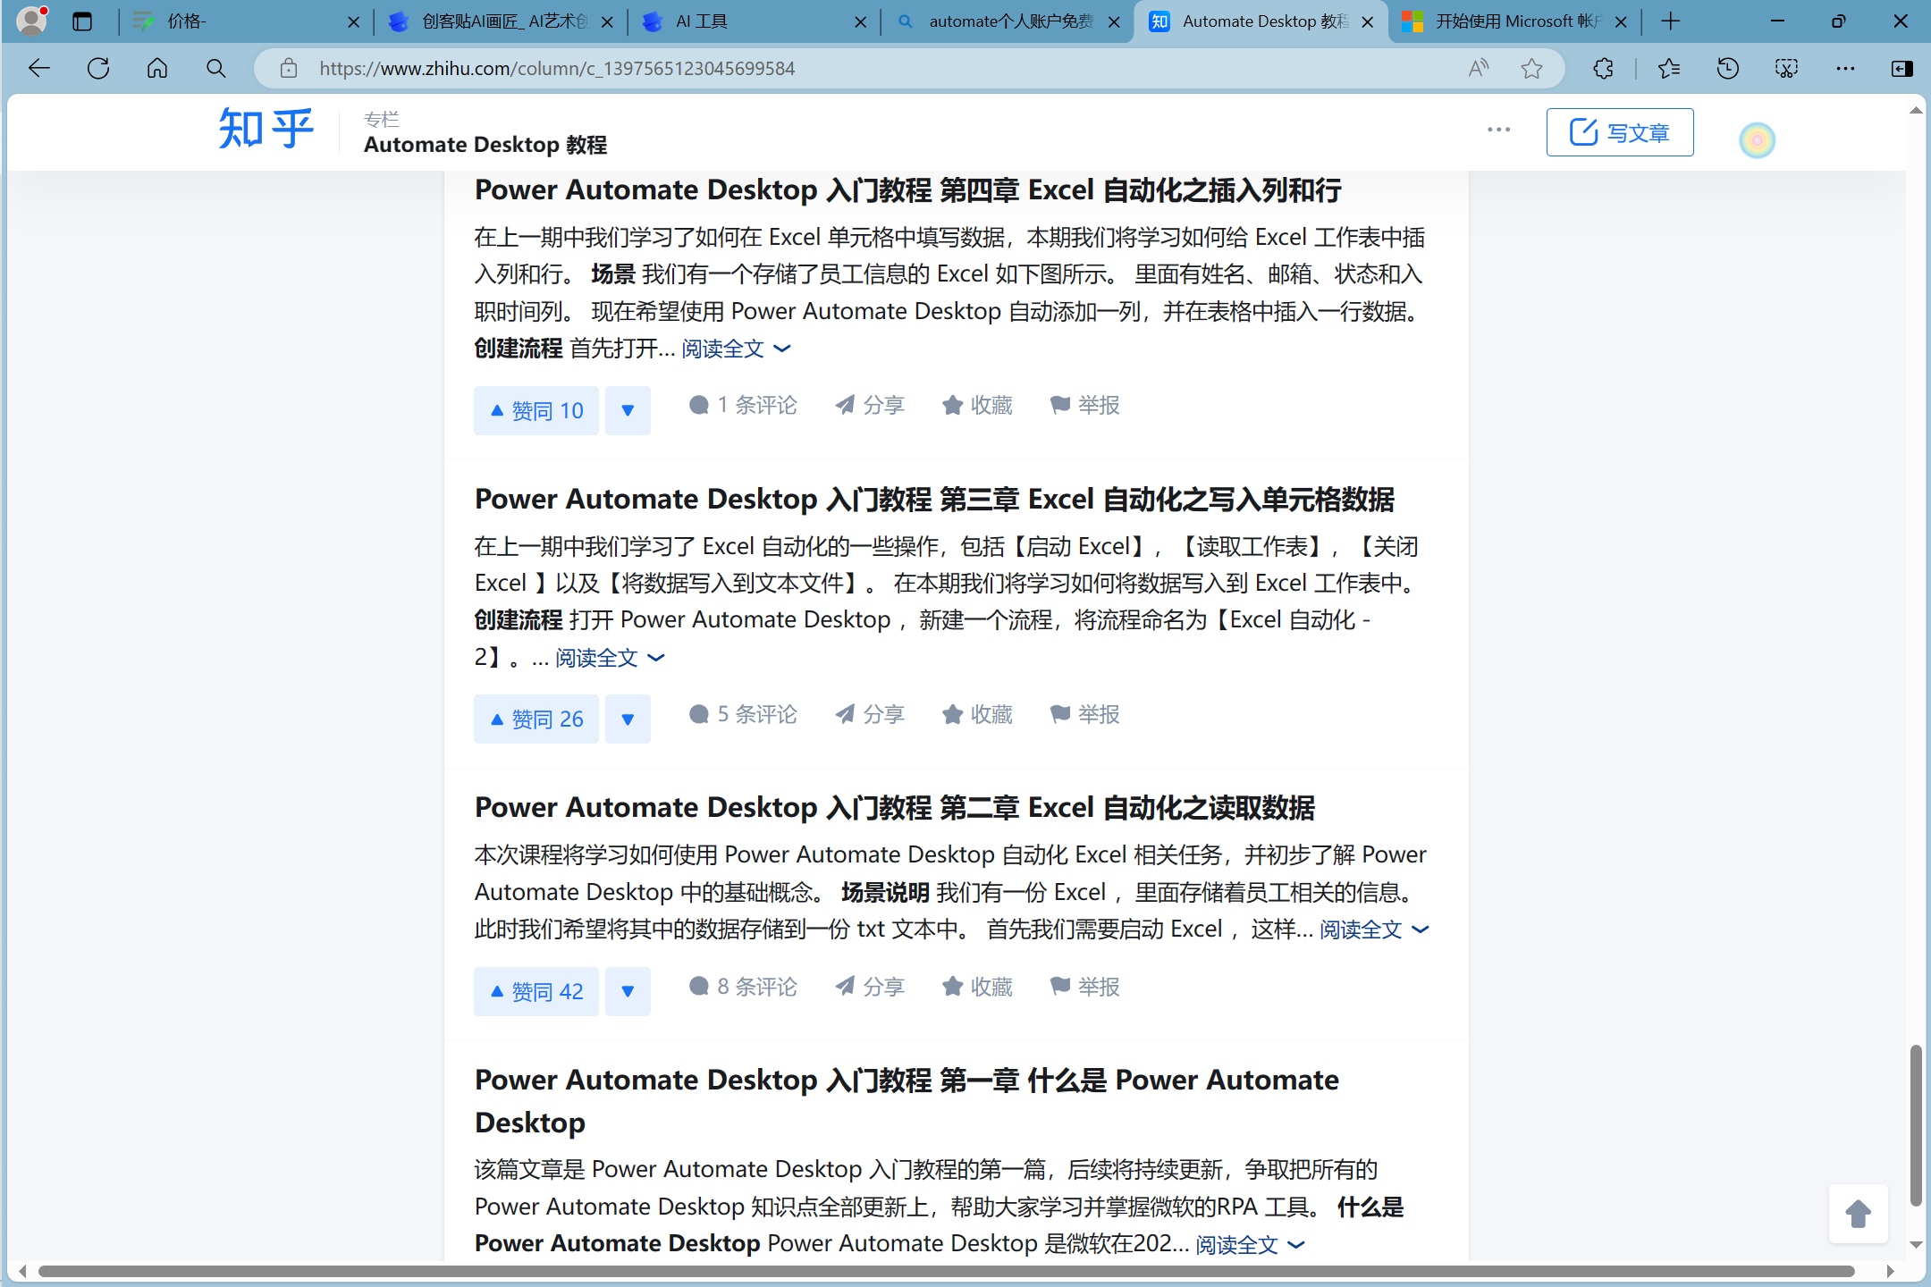Open 5 条评论 on chapter three
This screenshot has height=1287, width=1931.
click(x=743, y=714)
